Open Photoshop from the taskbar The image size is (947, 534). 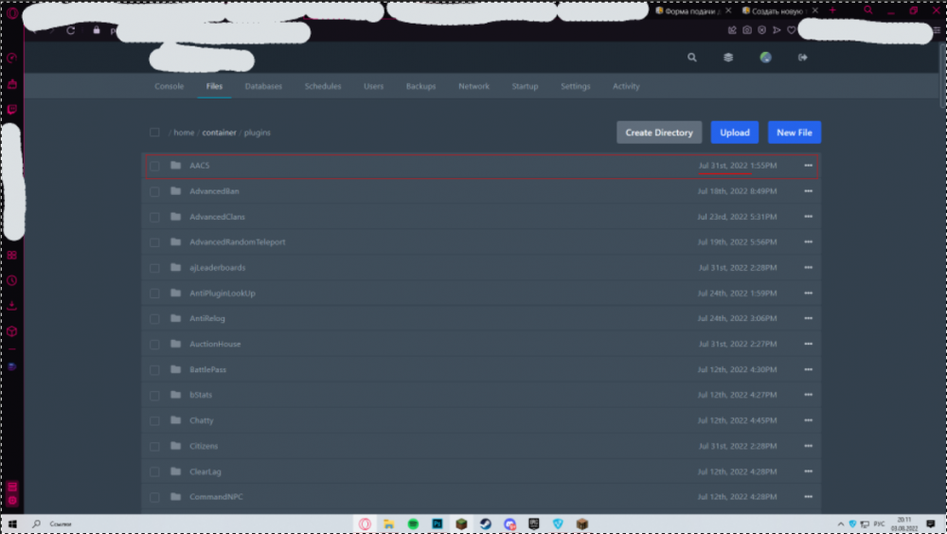pyautogui.click(x=438, y=524)
